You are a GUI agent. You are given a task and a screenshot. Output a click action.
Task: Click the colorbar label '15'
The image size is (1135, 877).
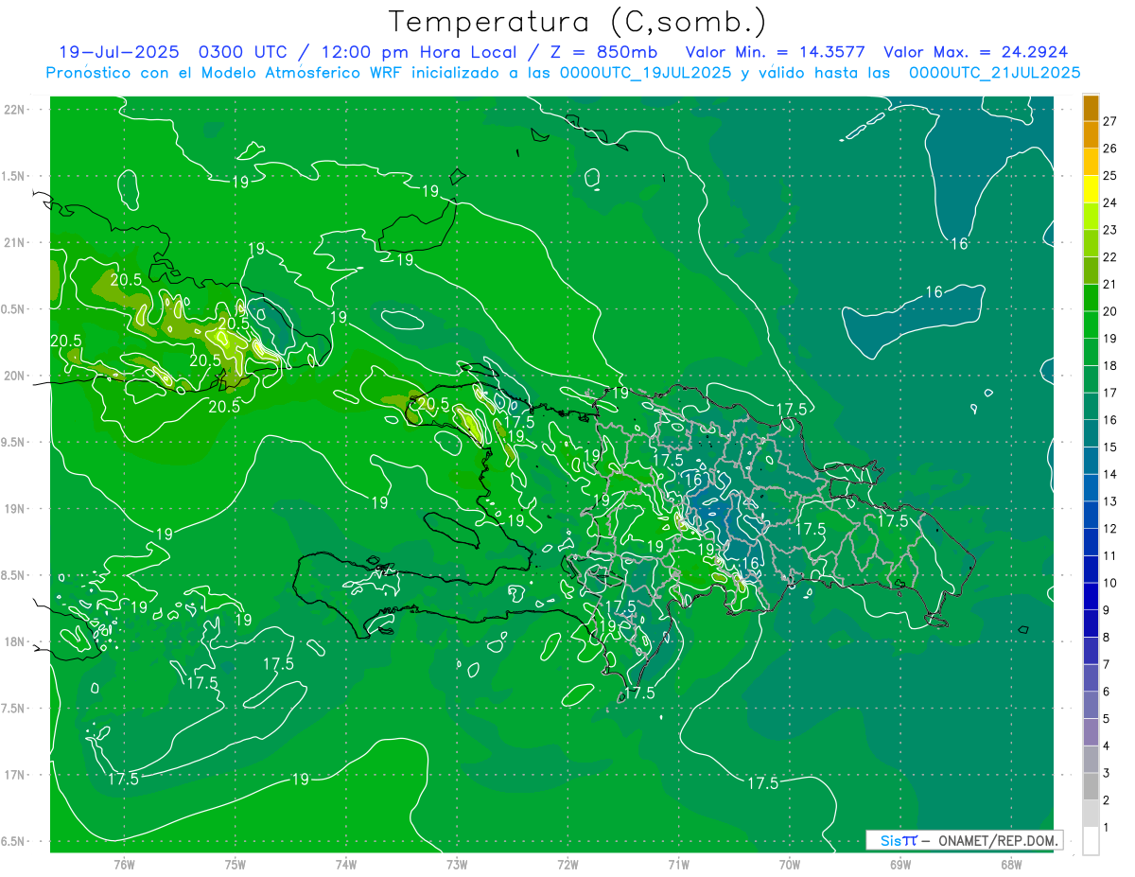[1110, 447]
